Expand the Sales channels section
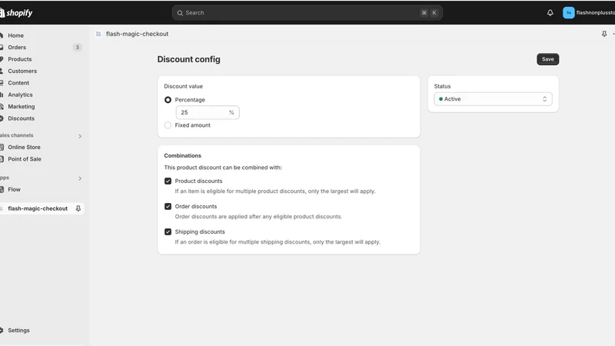 (80, 136)
